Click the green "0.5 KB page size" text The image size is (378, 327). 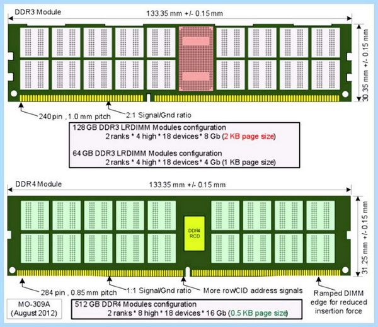click(259, 313)
